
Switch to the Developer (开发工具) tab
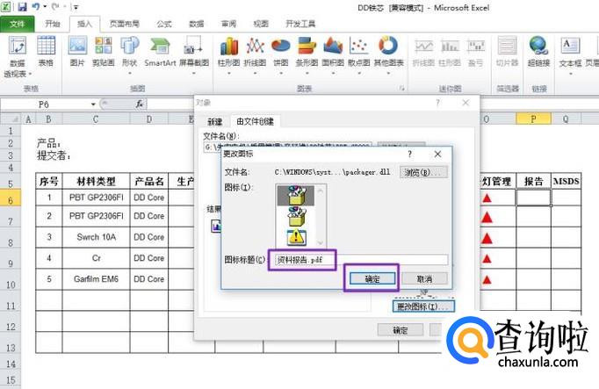tap(300, 24)
